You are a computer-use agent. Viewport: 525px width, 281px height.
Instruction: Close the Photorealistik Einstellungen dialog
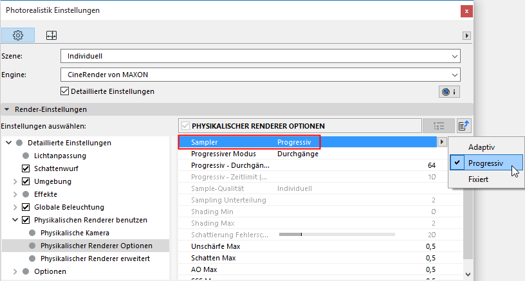click(466, 12)
